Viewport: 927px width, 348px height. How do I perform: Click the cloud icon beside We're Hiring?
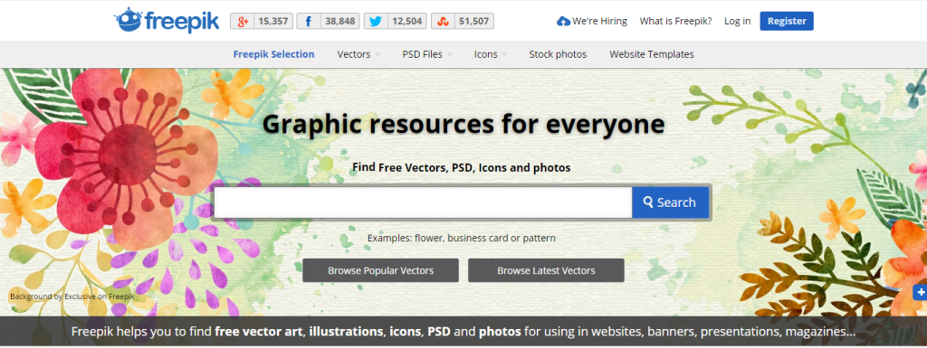point(563,21)
